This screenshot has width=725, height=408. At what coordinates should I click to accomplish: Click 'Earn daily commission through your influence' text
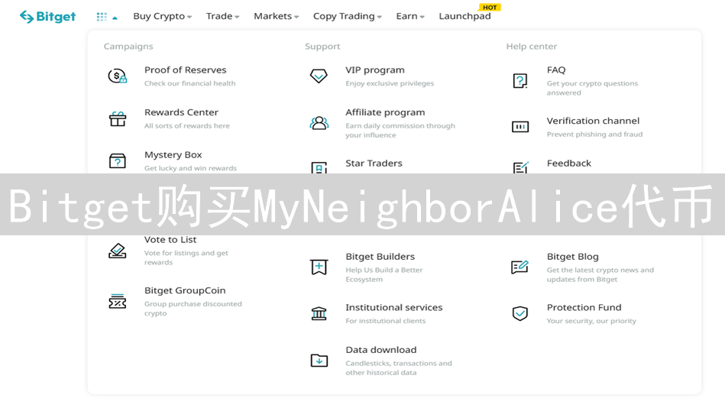coord(400,131)
